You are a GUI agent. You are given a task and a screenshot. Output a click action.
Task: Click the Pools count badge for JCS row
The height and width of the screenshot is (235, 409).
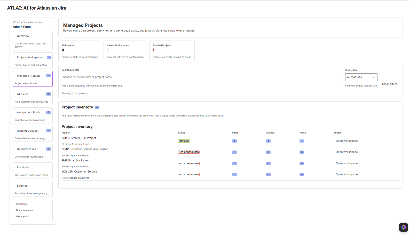tap(234, 175)
